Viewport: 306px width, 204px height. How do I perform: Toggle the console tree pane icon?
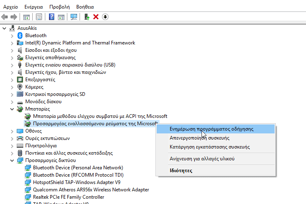pos(27,17)
